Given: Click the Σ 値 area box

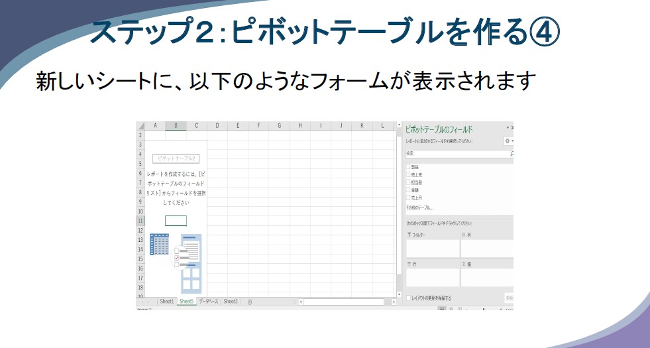Looking at the screenshot, I should click(x=487, y=278).
